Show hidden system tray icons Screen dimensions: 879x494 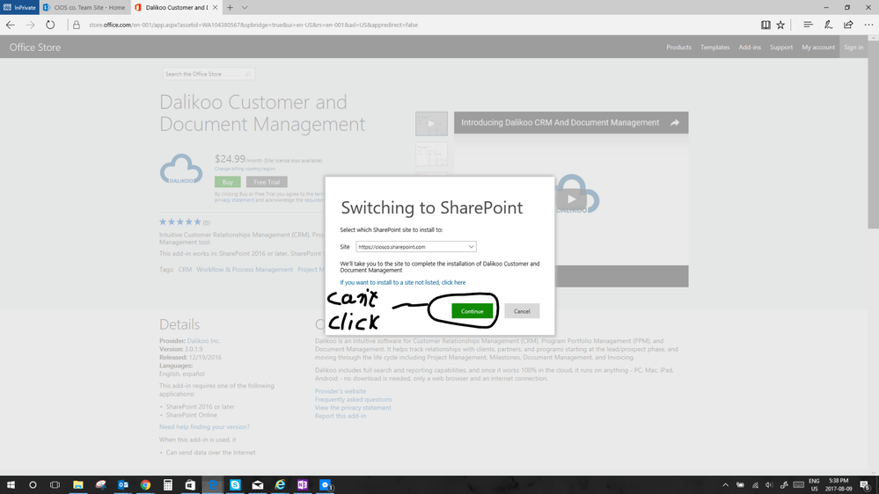click(725, 485)
